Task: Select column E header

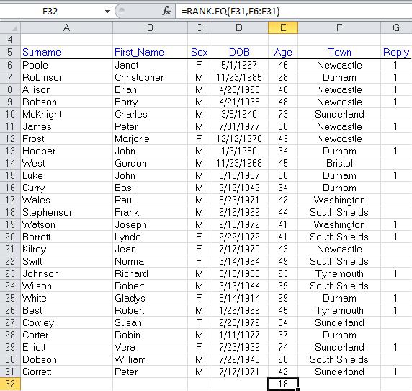Action: (283, 27)
